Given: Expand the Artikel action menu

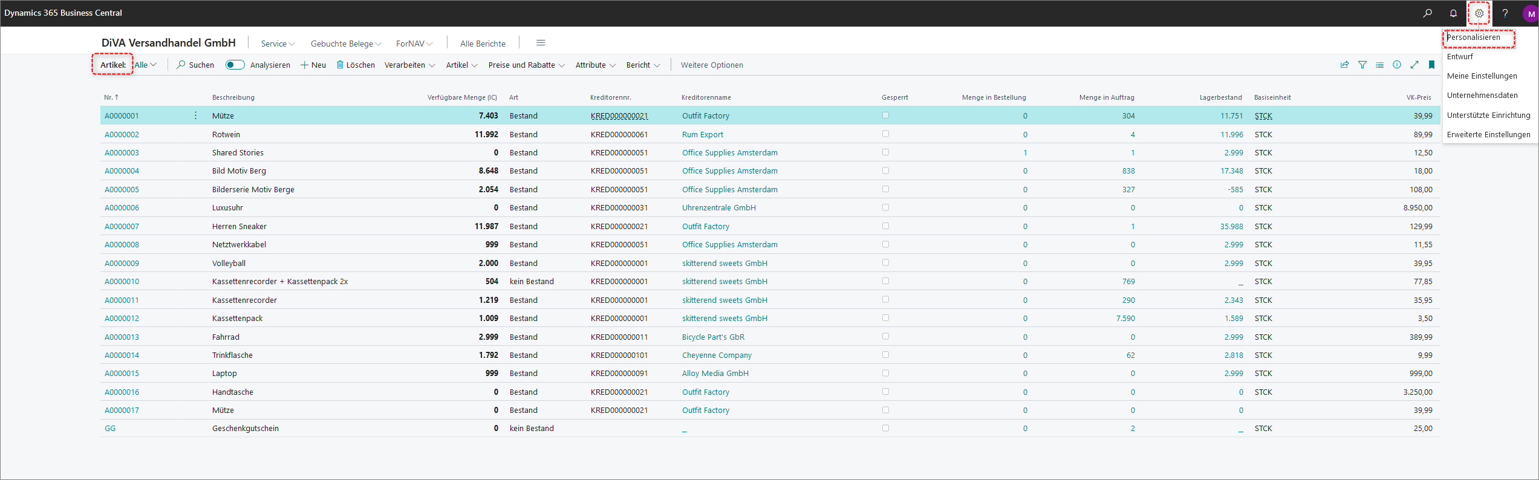Looking at the screenshot, I should click(462, 65).
